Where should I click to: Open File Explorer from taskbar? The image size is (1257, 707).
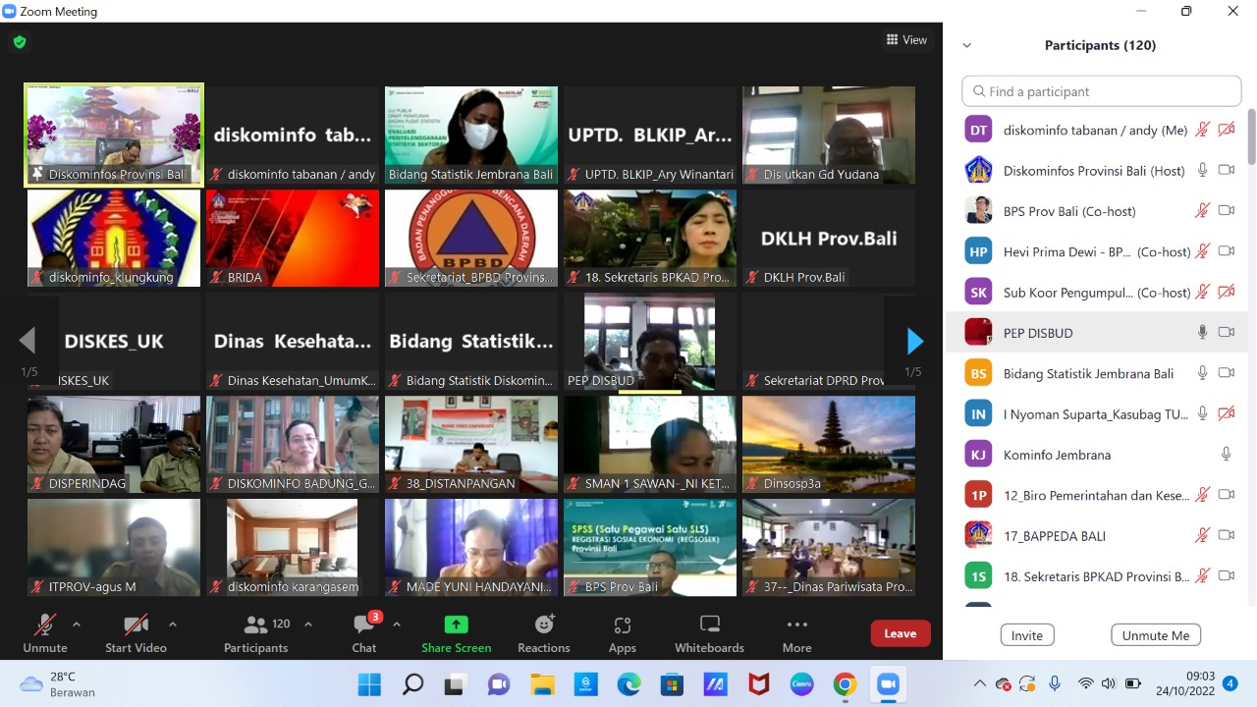pyautogui.click(x=543, y=683)
